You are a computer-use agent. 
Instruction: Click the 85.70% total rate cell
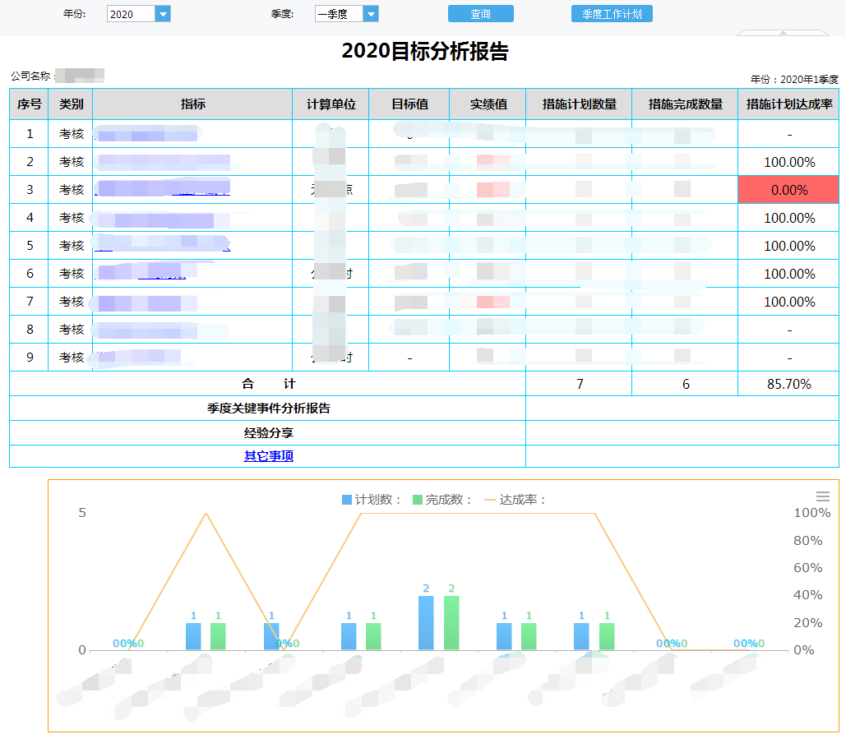[788, 384]
